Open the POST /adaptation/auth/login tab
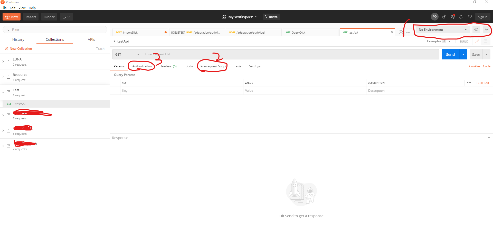 tap(254, 33)
